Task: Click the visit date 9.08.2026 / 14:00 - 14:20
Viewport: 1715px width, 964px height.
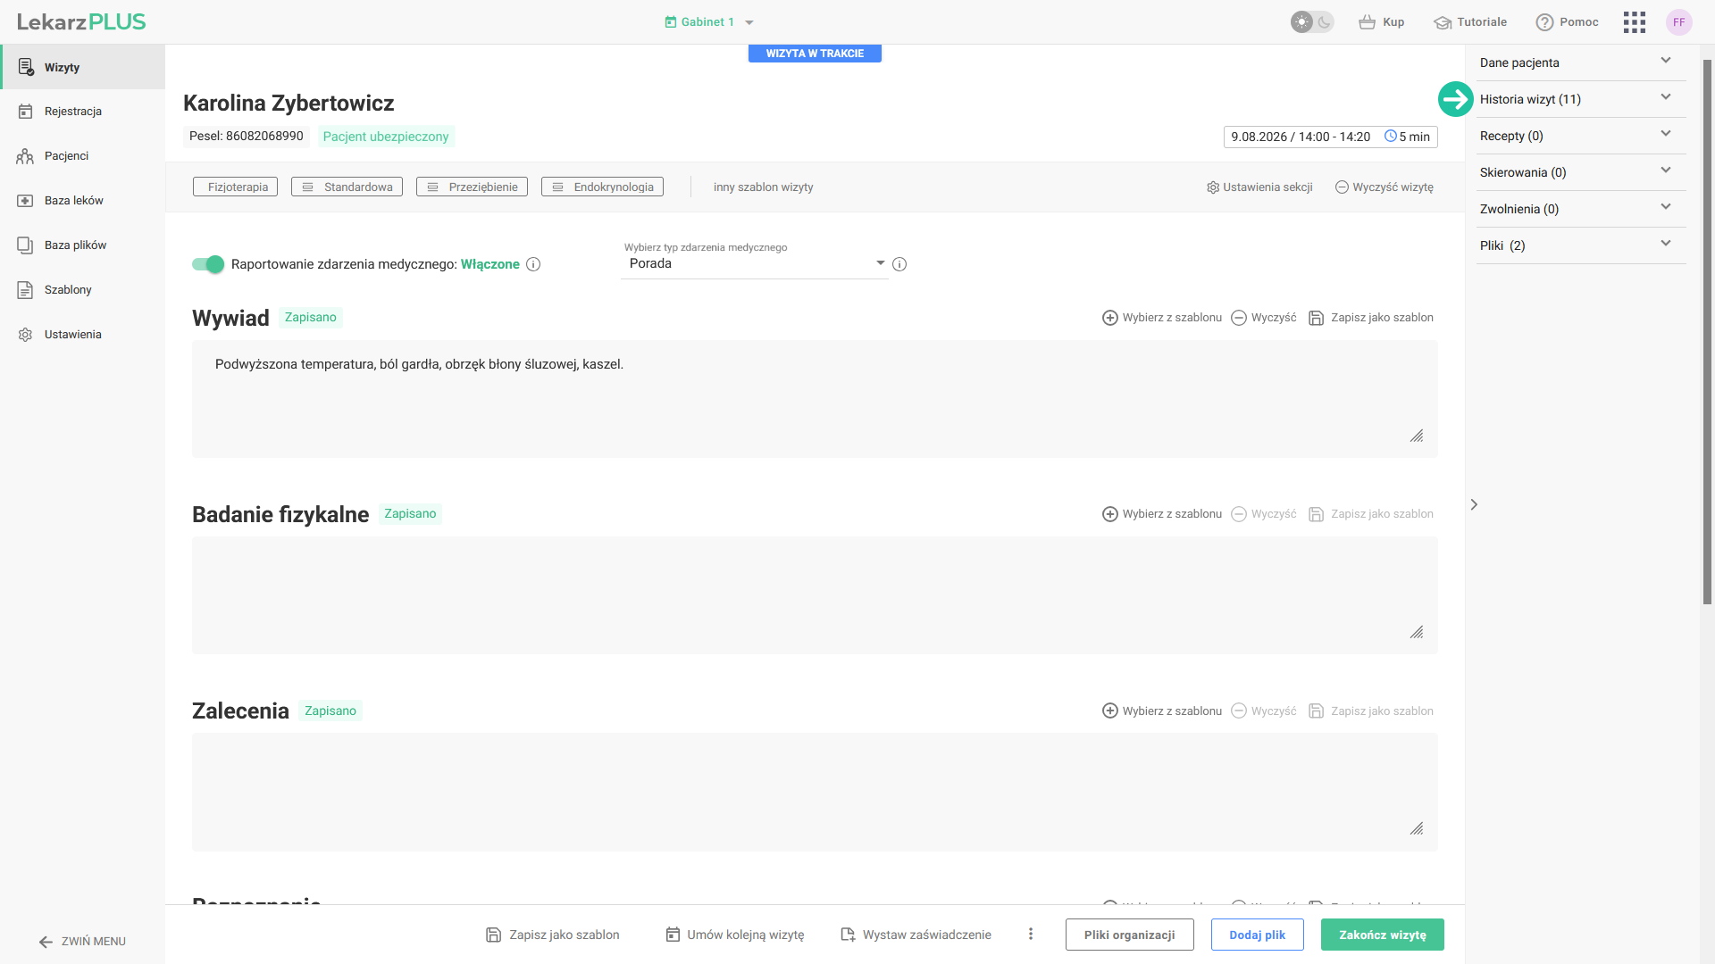Action: click(1301, 137)
